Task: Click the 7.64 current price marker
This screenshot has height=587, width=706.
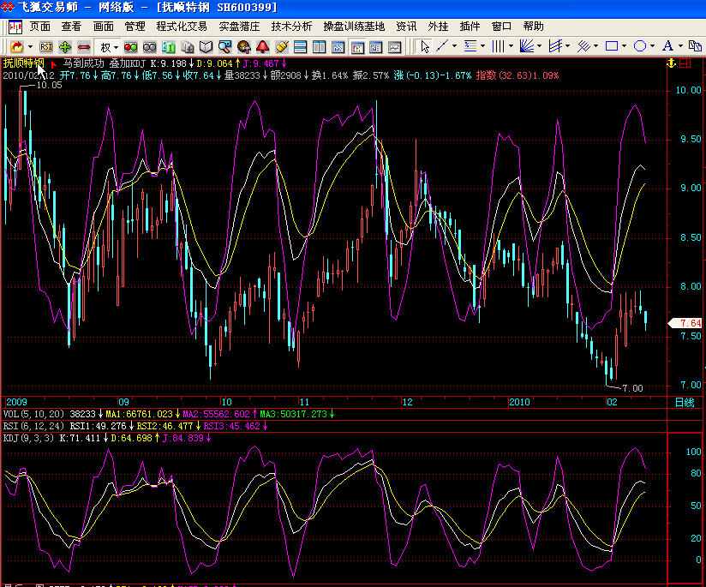Action: (x=689, y=323)
